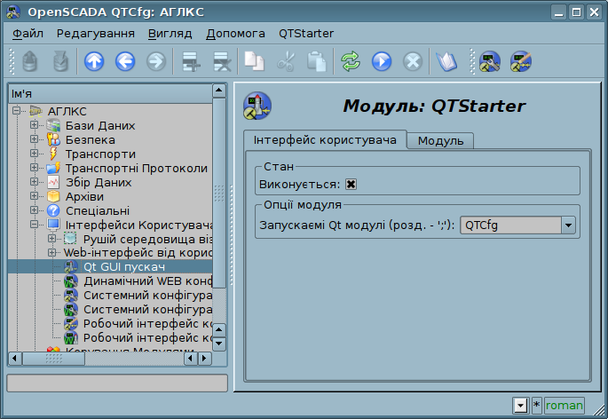Click the Спеціальні question mark icon
The width and height of the screenshot is (608, 419).
pyautogui.click(x=53, y=210)
